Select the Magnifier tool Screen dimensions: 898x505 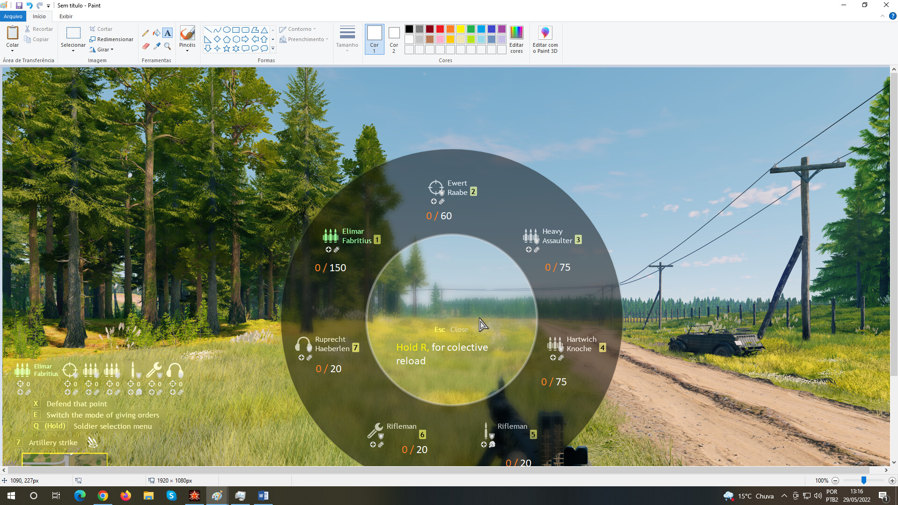coord(167,46)
